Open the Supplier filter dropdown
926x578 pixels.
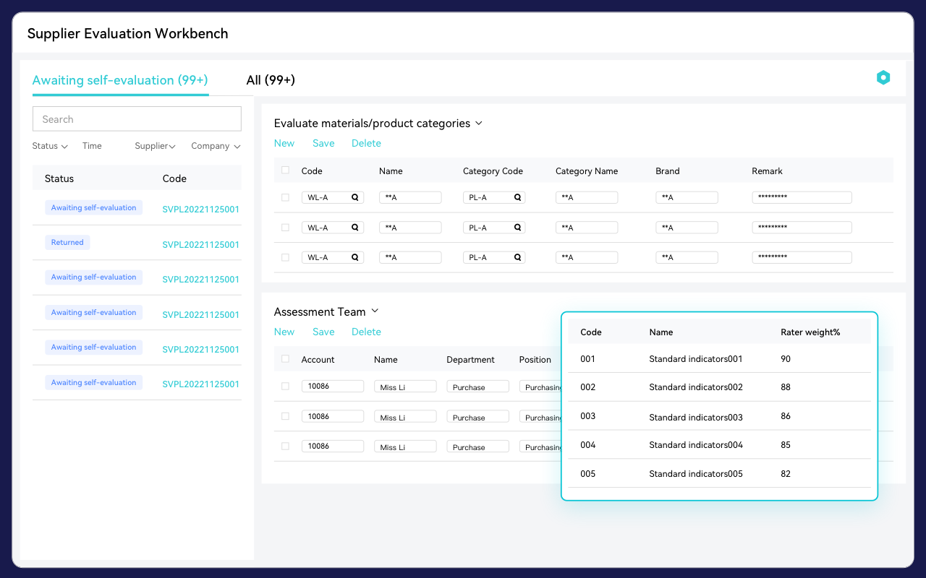(155, 146)
